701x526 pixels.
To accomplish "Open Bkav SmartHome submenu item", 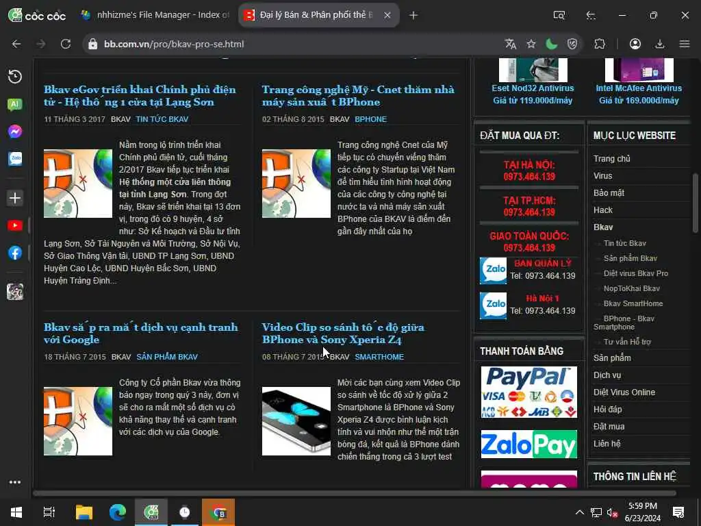I will point(633,303).
